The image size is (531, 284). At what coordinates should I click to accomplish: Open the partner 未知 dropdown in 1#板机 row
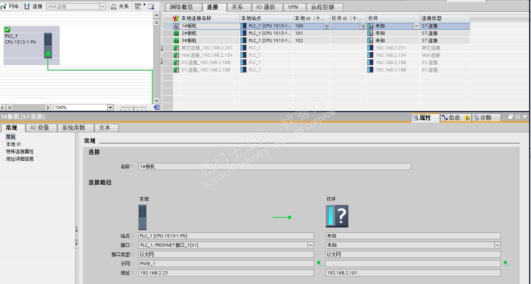[x=416, y=26]
